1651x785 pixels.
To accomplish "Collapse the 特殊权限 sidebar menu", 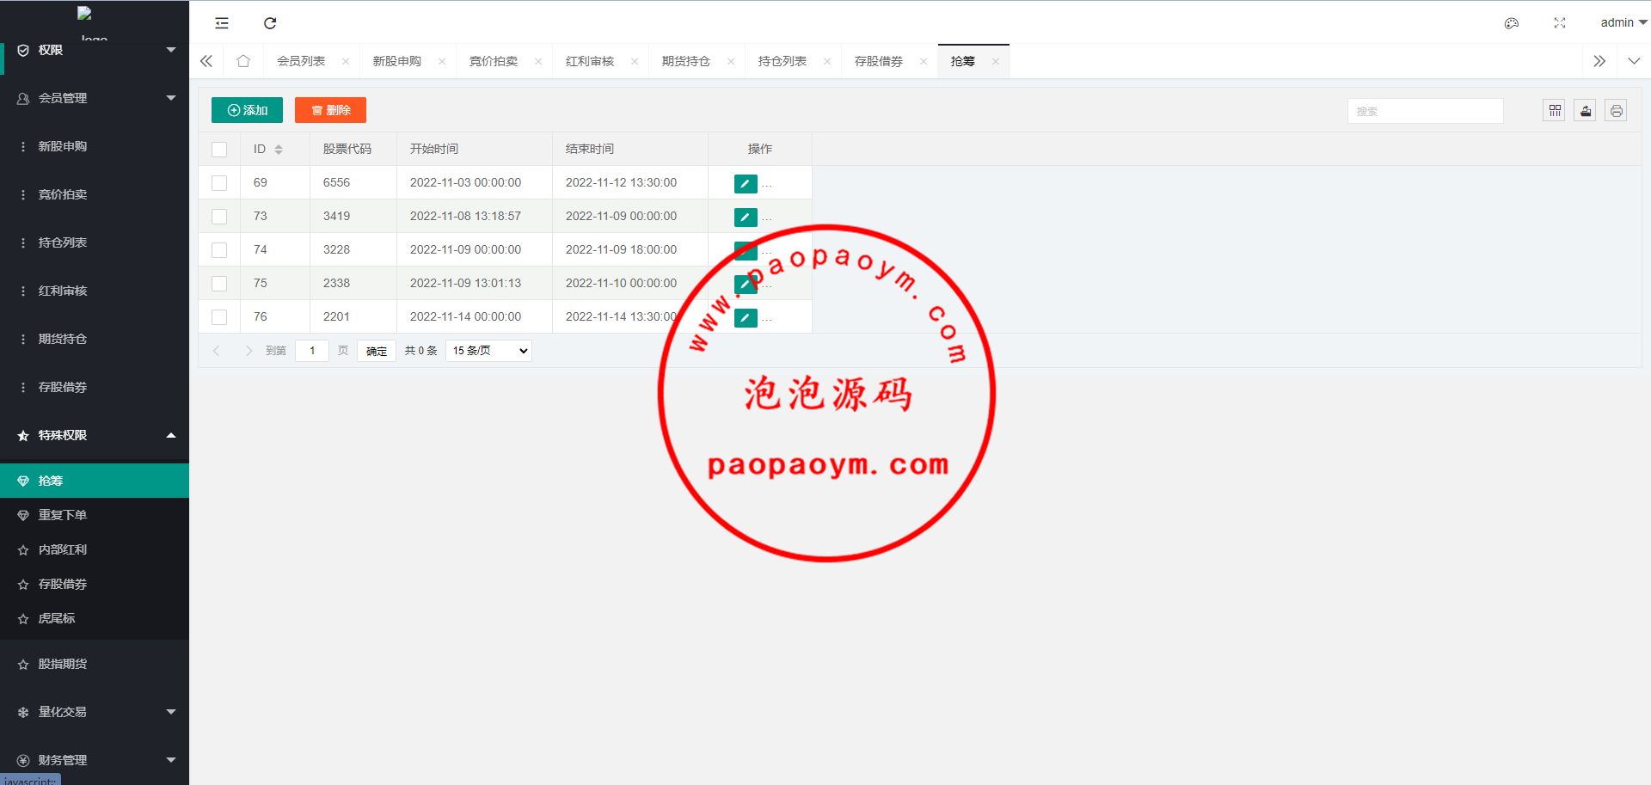I will click(95, 435).
